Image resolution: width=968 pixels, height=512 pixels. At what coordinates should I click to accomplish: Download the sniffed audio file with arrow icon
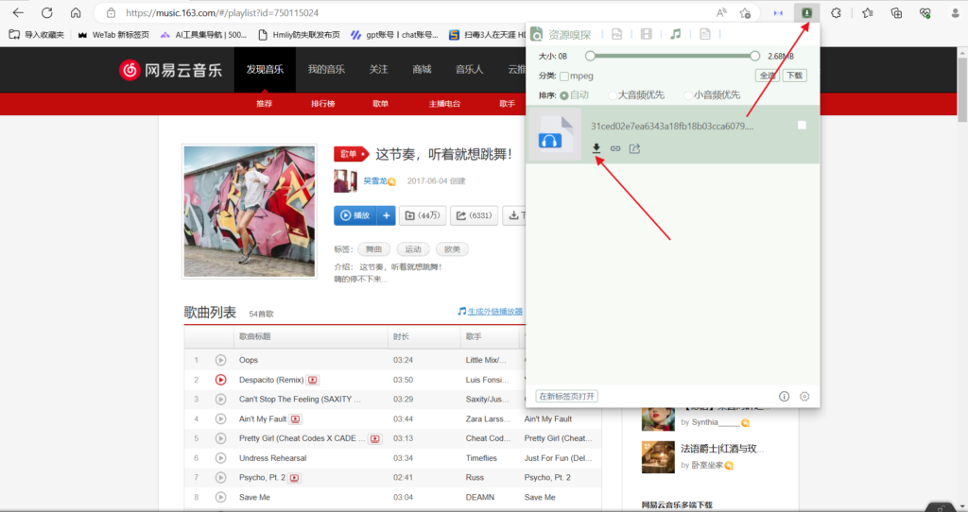(596, 148)
